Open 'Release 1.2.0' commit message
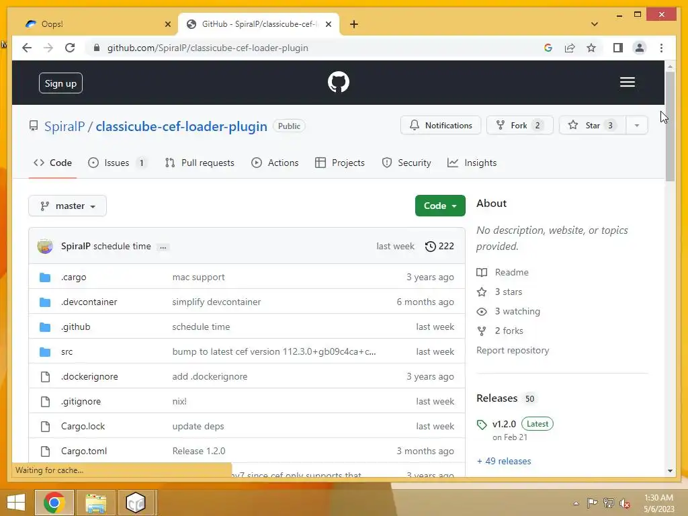 [x=199, y=451]
